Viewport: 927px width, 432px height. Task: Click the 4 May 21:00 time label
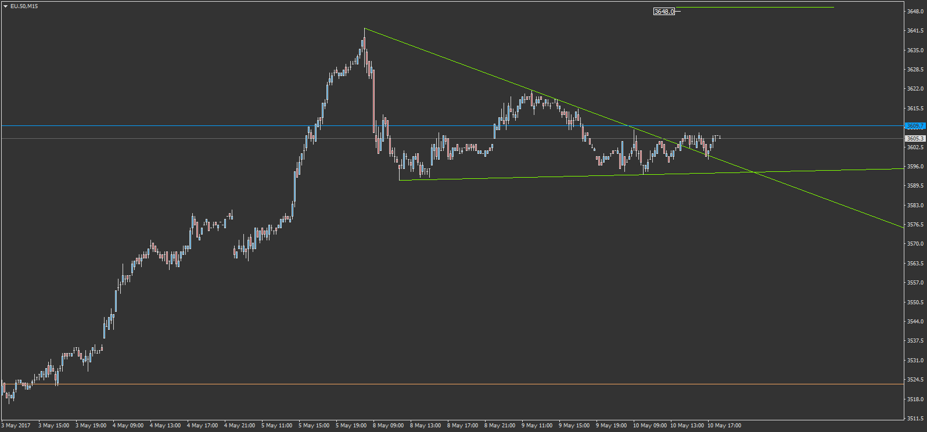pos(239,426)
